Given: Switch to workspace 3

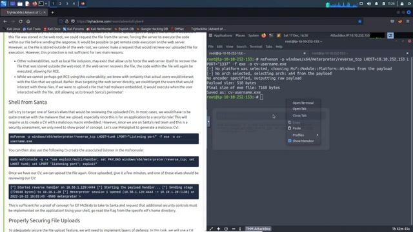Looking at the screenshot, I should click(x=67, y=4).
